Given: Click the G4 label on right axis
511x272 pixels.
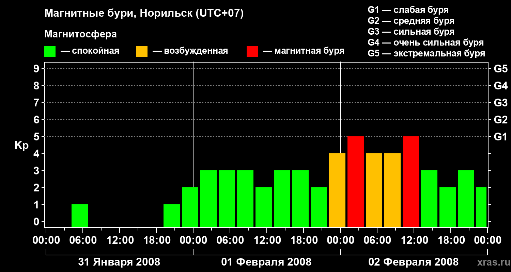Looking at the screenshot, I should click(x=500, y=86).
